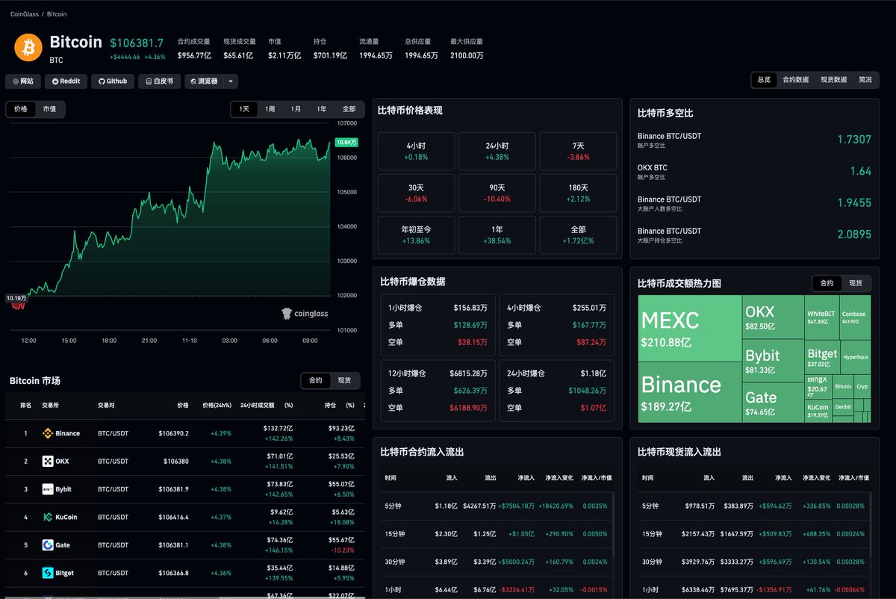Click the 24小时 price performance card
The height and width of the screenshot is (599, 896).
[x=497, y=151]
